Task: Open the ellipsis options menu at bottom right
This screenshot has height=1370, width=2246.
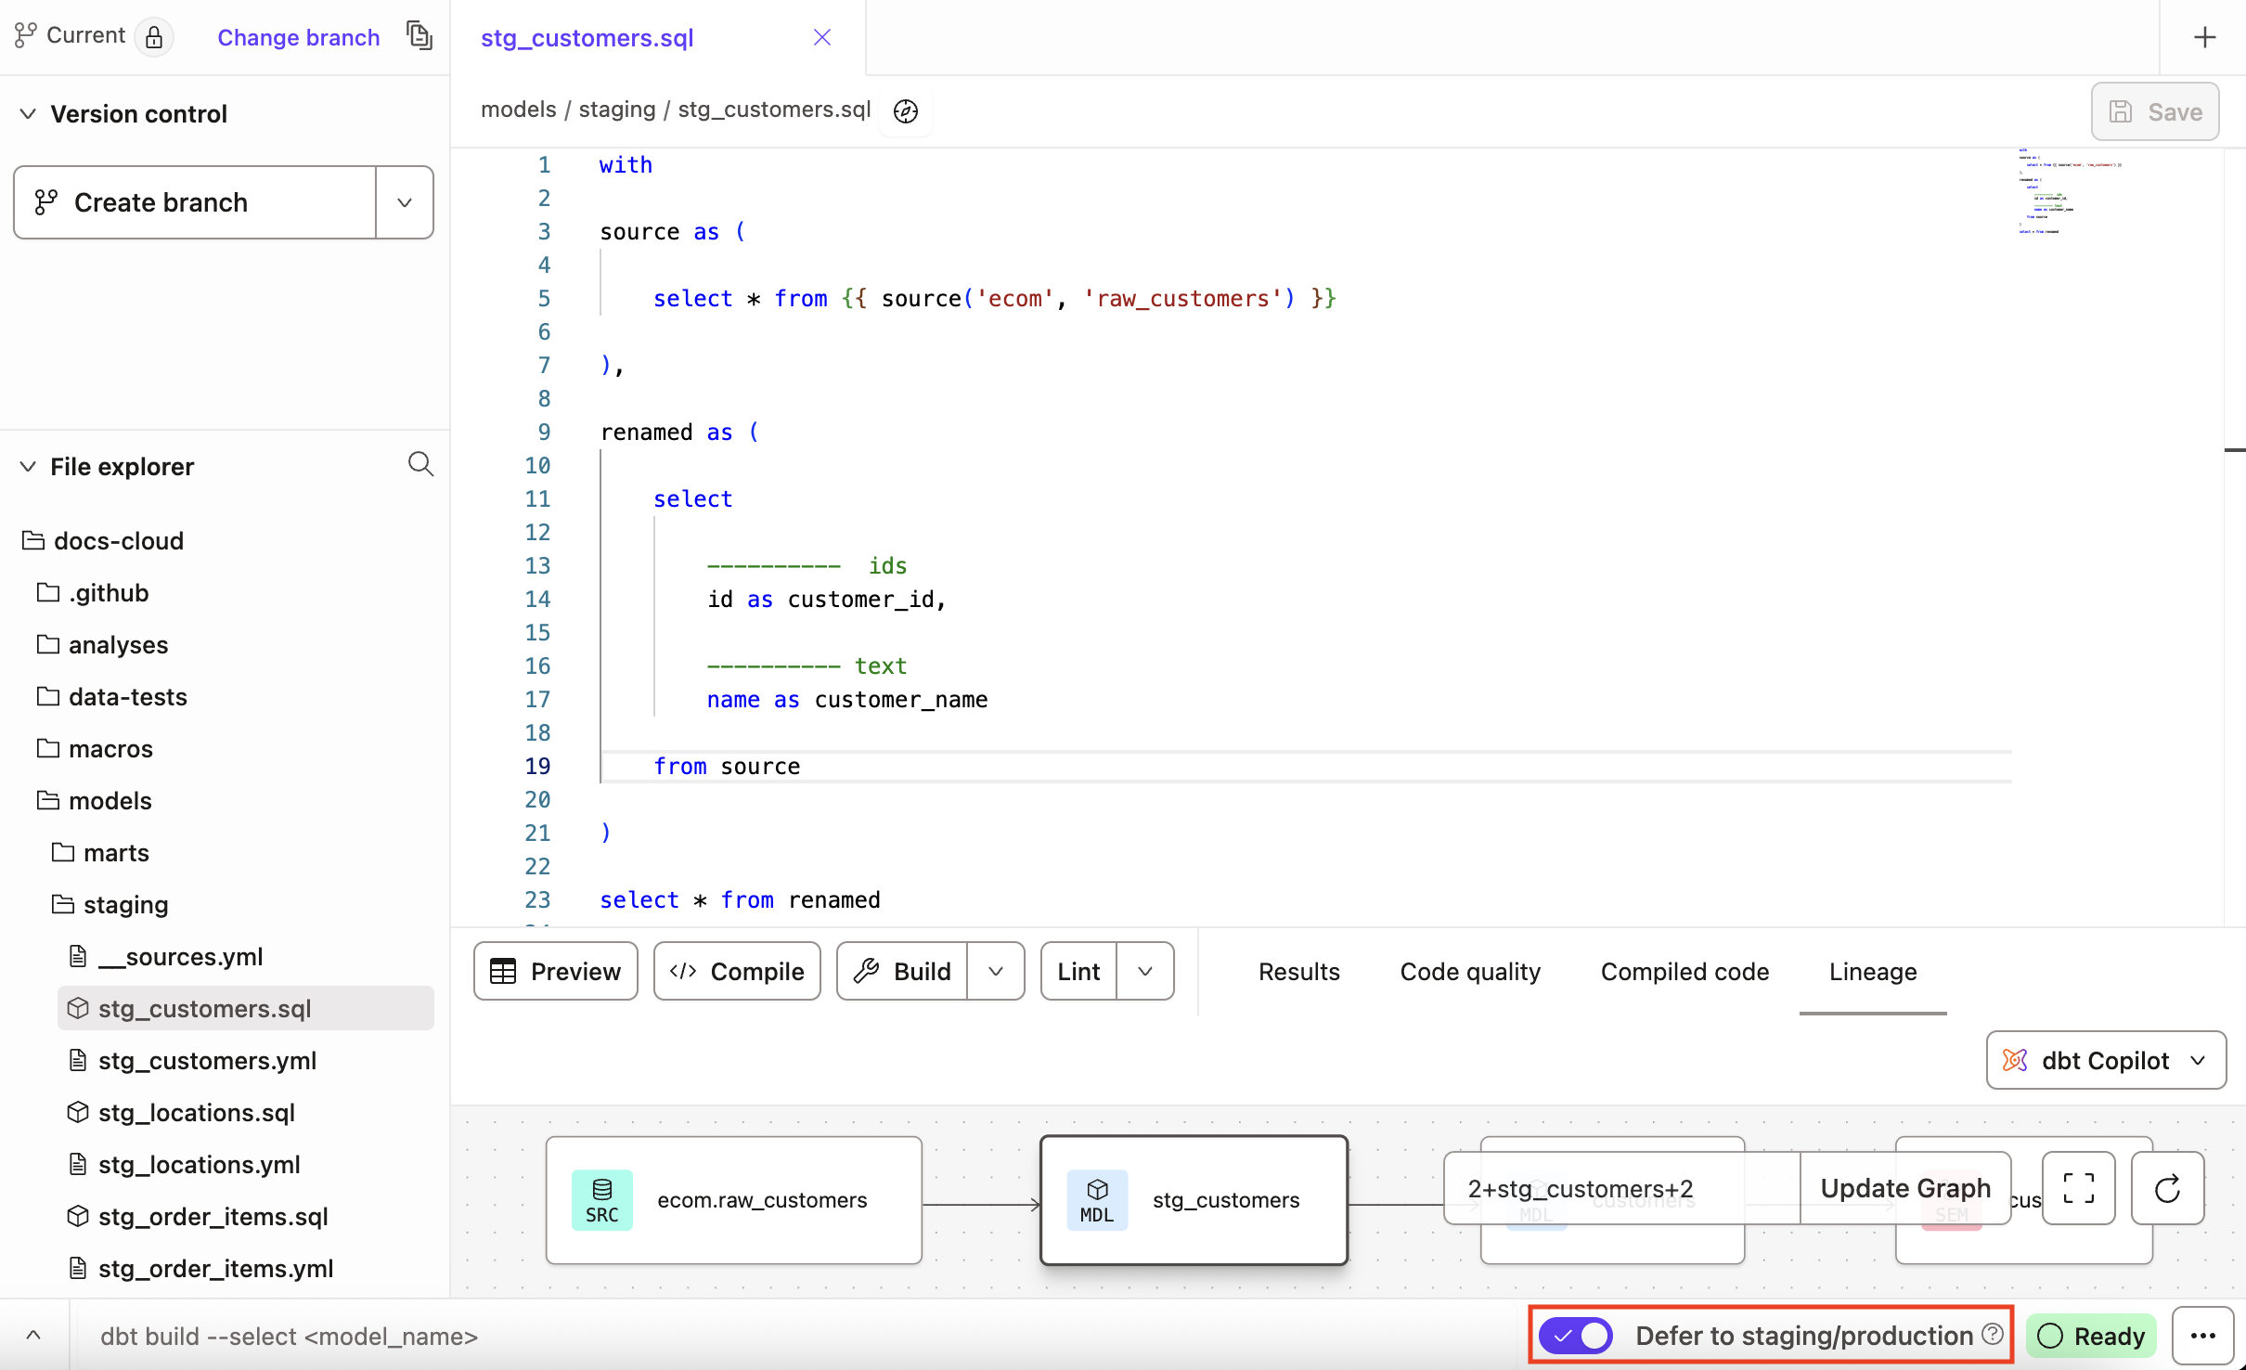Action: click(x=2203, y=1335)
